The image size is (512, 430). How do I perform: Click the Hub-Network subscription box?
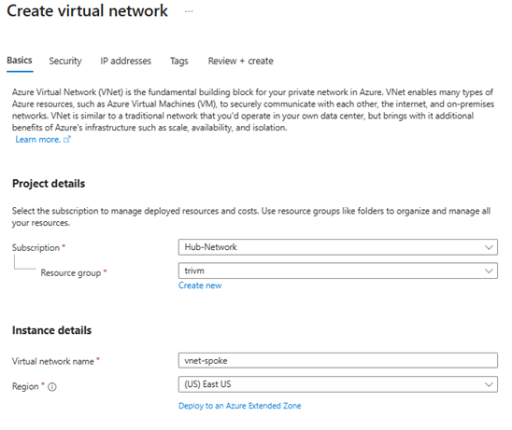coord(338,247)
